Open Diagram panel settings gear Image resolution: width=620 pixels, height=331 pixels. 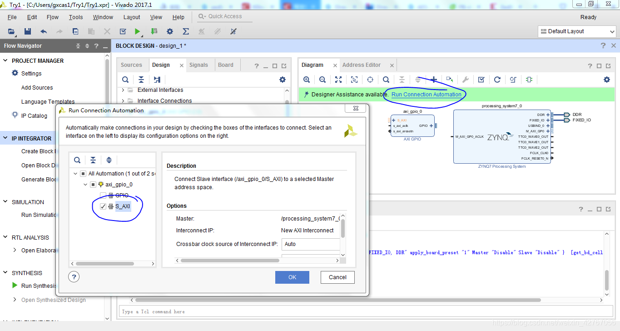click(607, 80)
